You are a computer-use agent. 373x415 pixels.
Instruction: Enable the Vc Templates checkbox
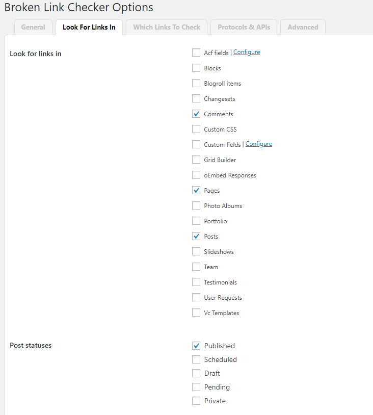pyautogui.click(x=196, y=313)
